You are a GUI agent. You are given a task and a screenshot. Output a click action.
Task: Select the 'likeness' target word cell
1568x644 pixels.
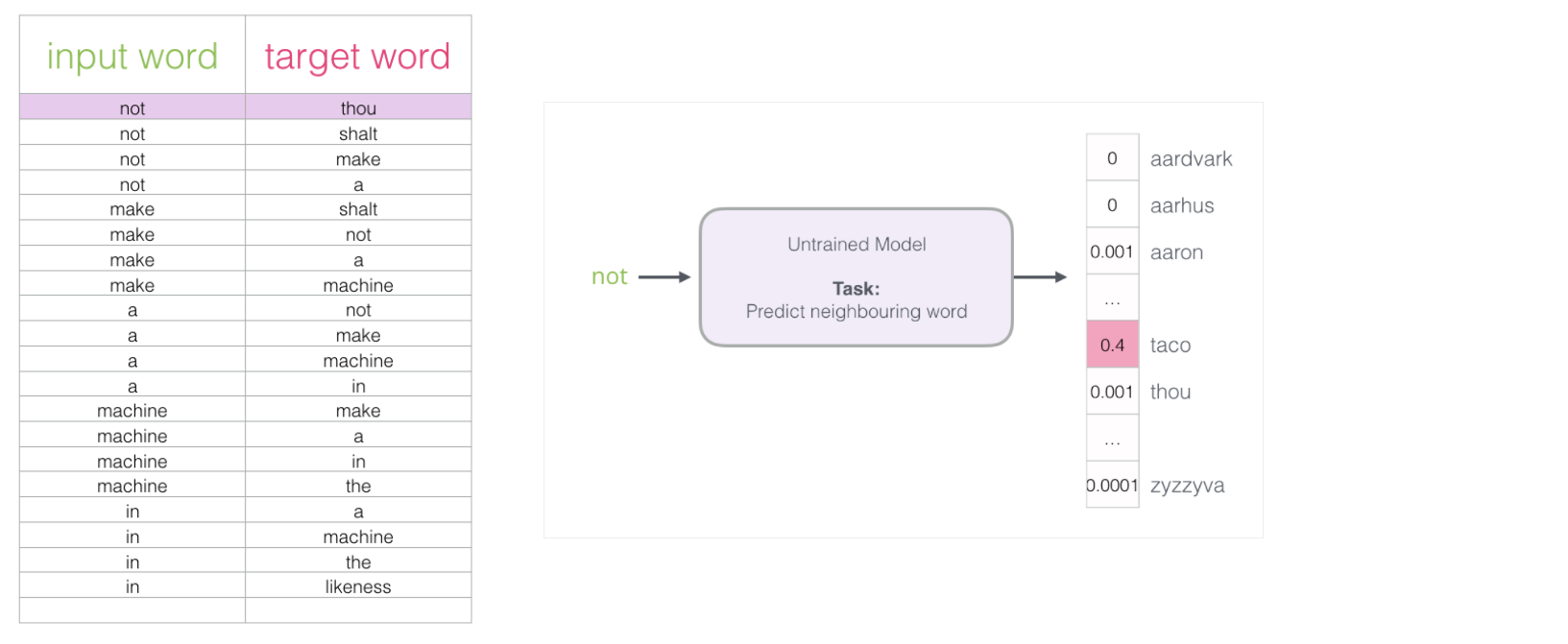click(x=358, y=586)
